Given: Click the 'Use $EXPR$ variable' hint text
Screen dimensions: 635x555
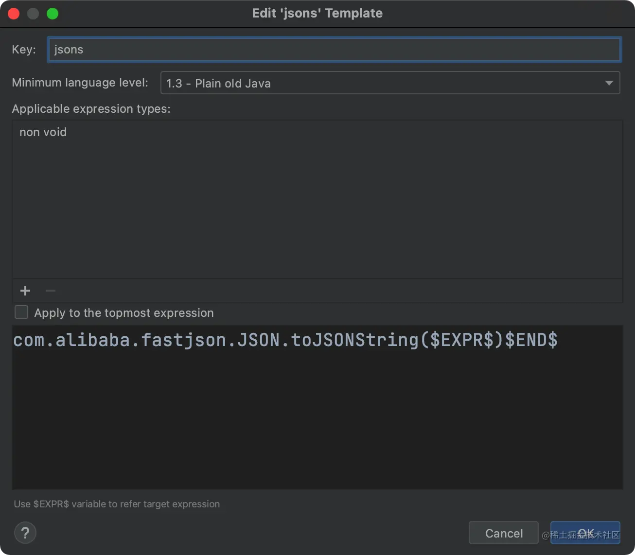Looking at the screenshot, I should click(x=117, y=504).
